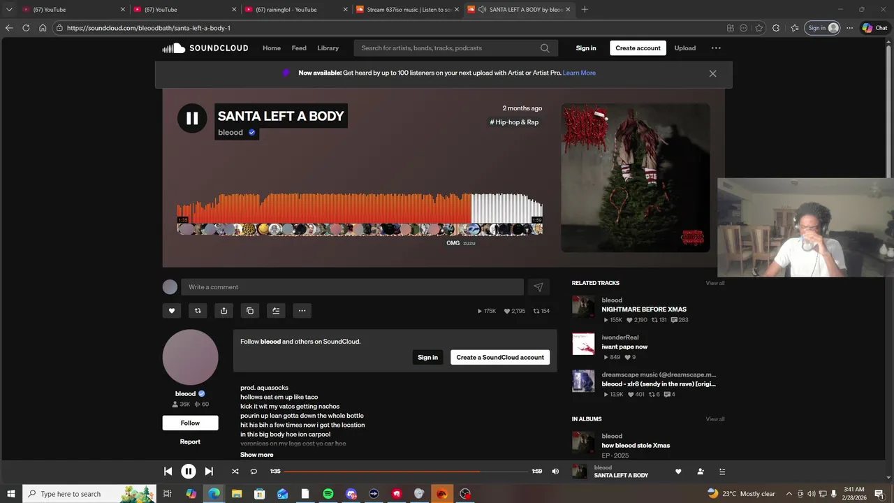Click the iwant pape now thumbnail
Viewport: 894px width, 503px height.
pos(583,344)
